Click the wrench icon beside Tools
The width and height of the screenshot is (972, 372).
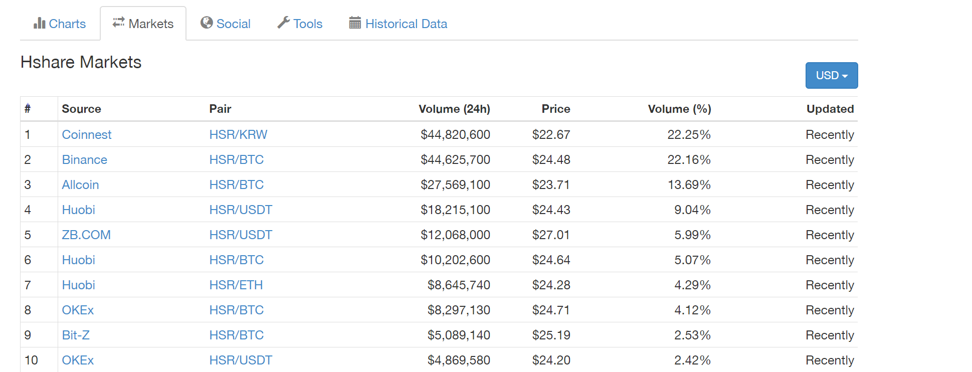point(284,23)
